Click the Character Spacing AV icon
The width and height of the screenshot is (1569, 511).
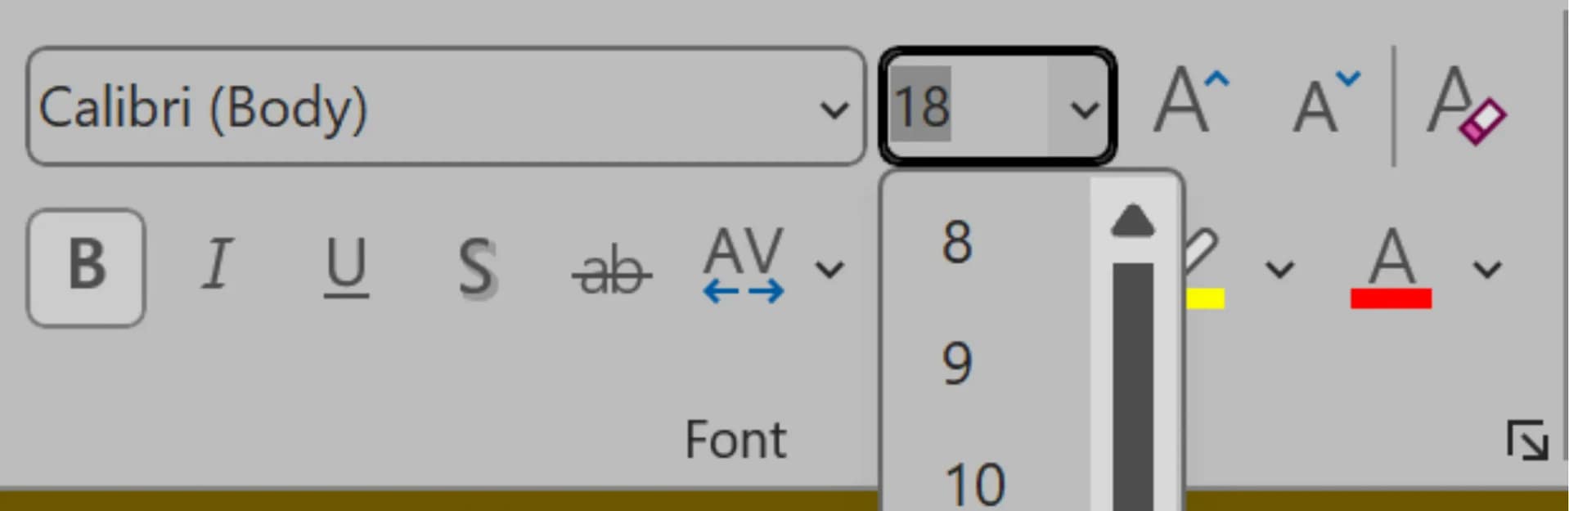(x=743, y=265)
